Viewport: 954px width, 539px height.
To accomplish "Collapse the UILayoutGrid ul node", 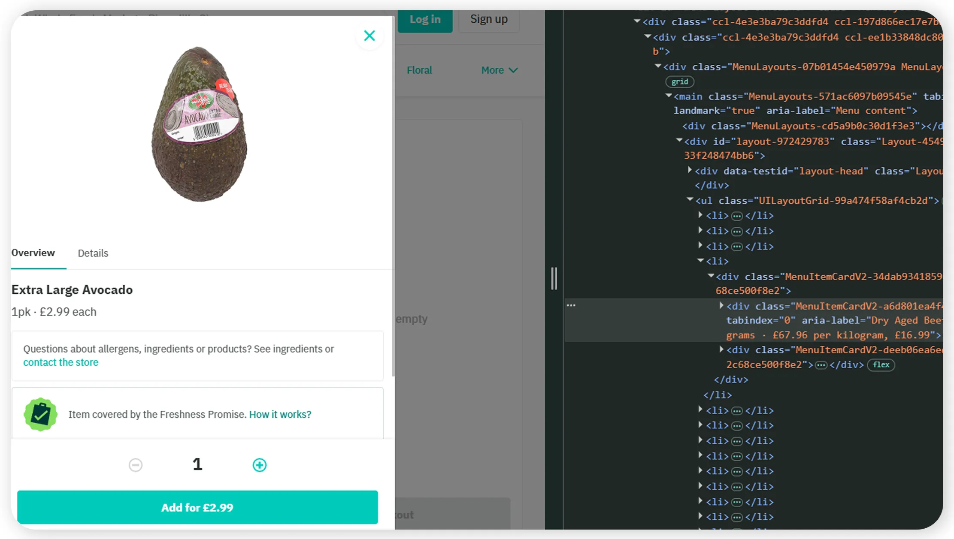I will (690, 200).
